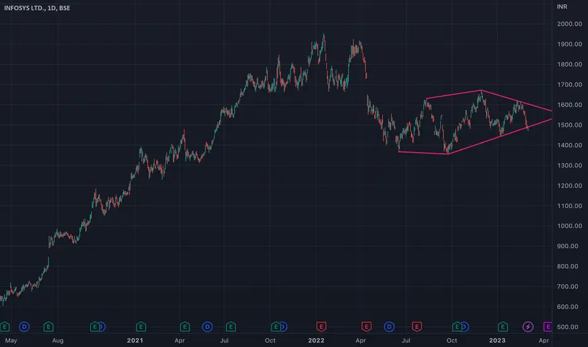Click the Aug time axis label

click(58, 341)
